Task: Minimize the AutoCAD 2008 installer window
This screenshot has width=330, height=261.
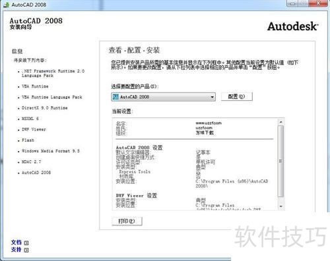Action: (x=292, y=3)
